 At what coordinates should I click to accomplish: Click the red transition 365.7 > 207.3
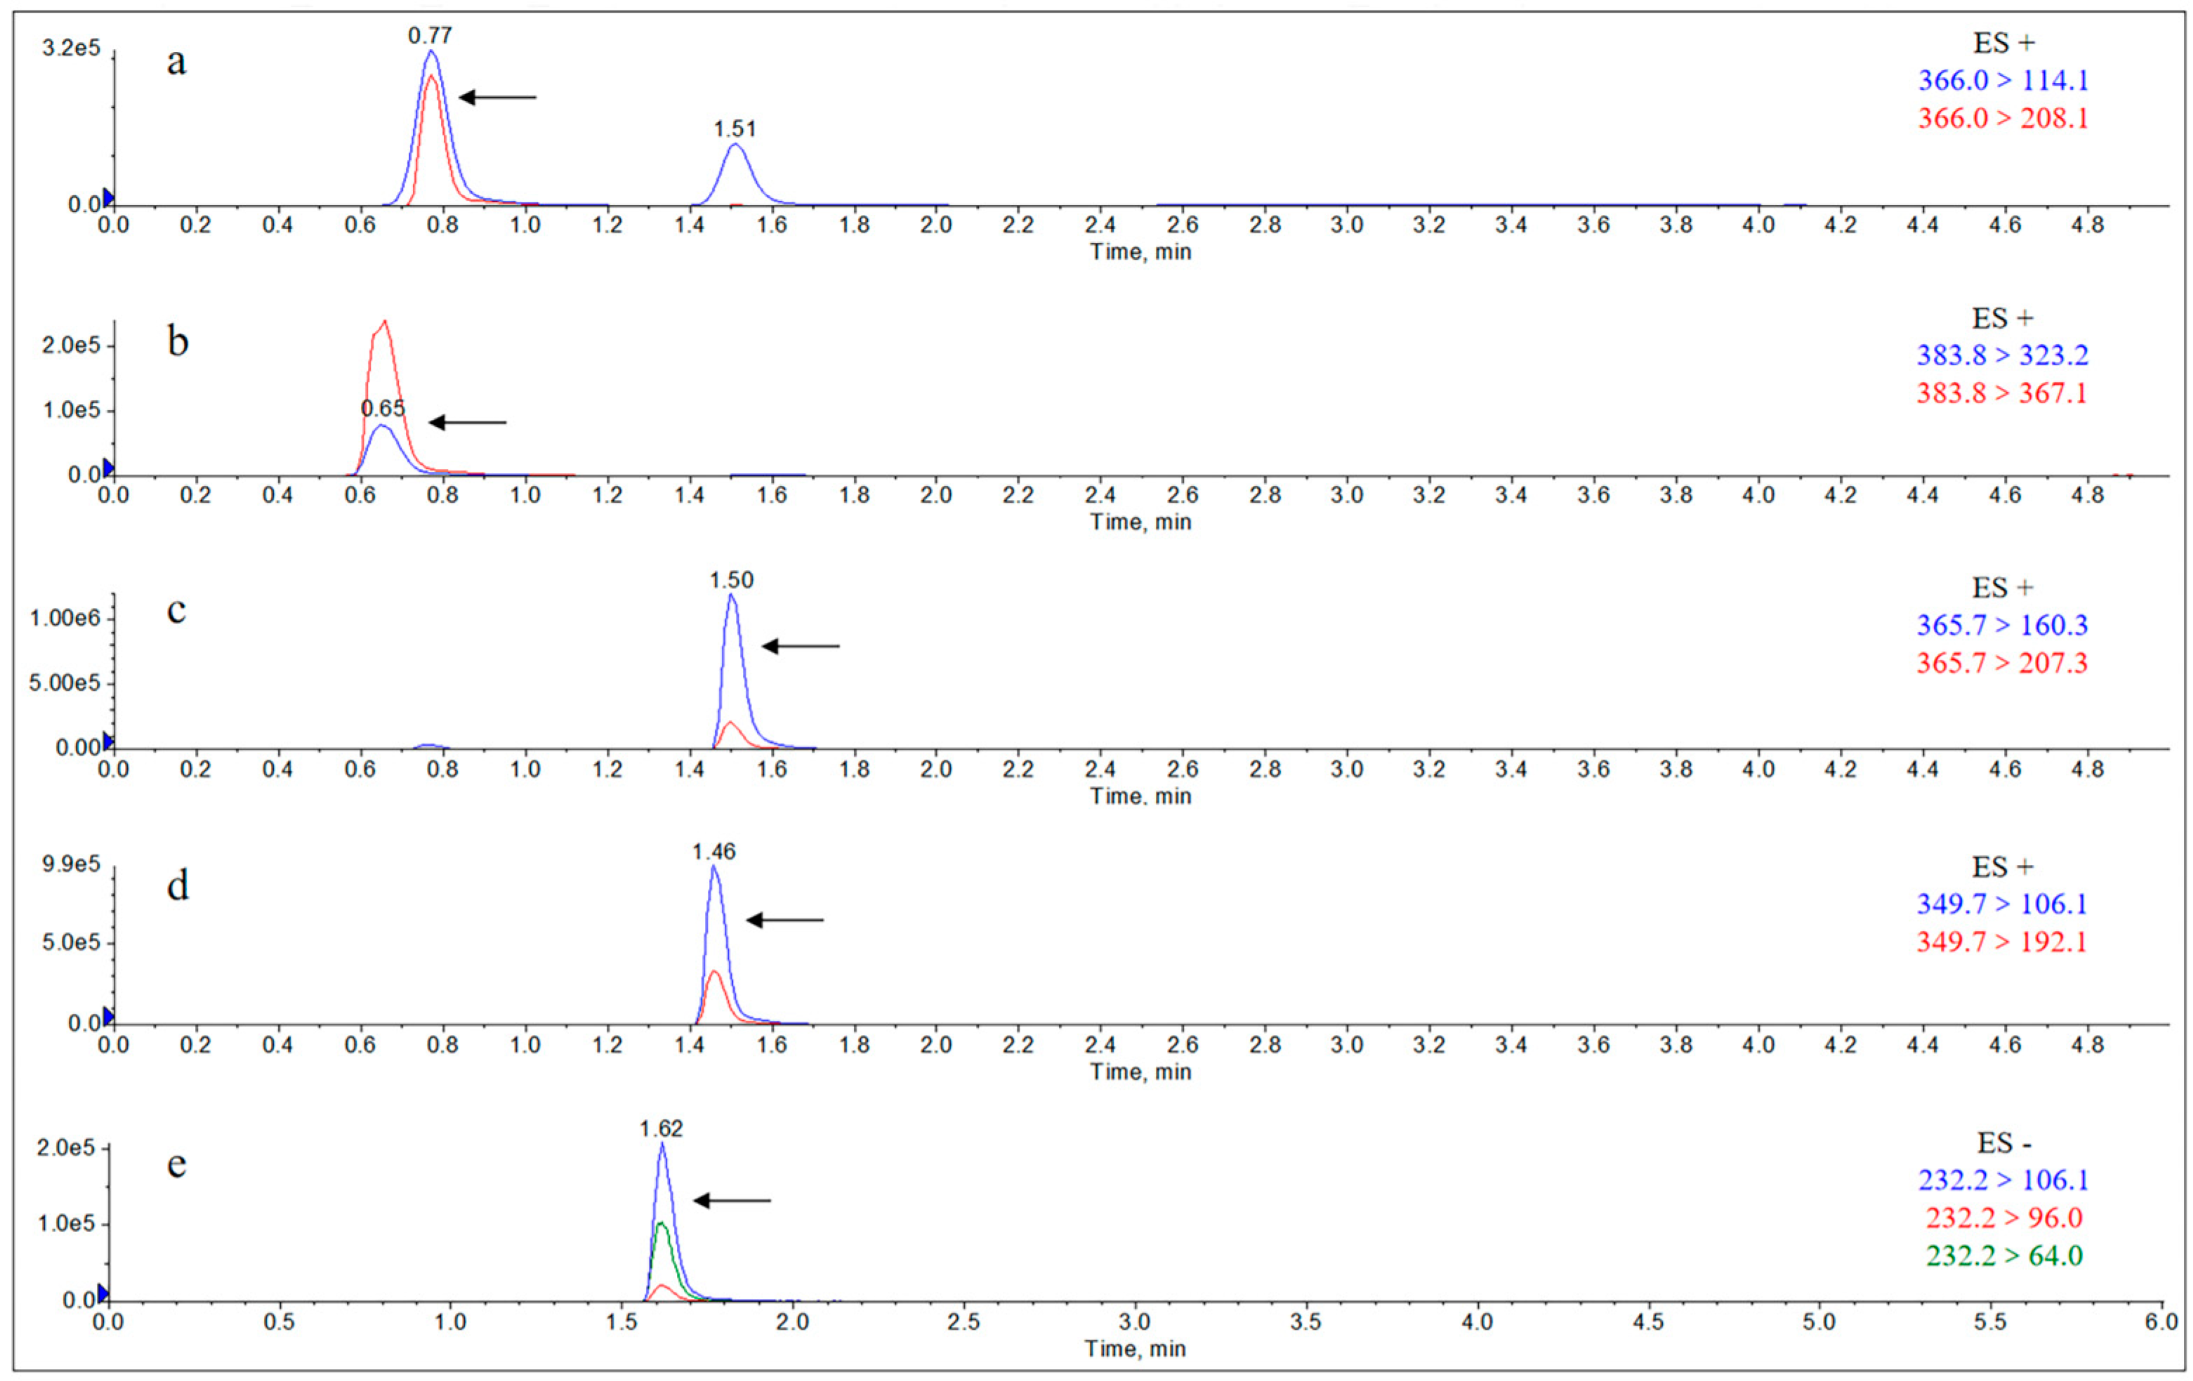pyautogui.click(x=2002, y=663)
